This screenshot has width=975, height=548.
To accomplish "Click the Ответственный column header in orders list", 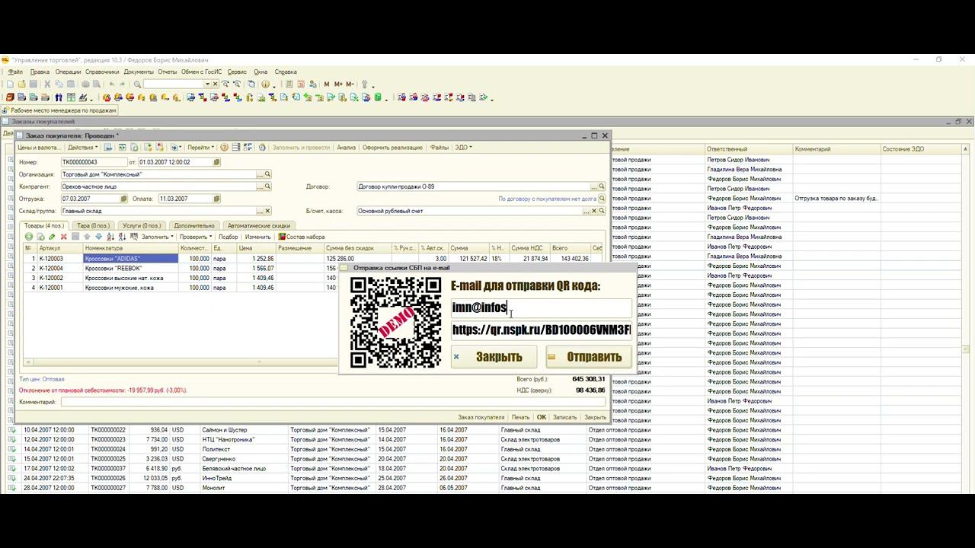I will coord(749,149).
